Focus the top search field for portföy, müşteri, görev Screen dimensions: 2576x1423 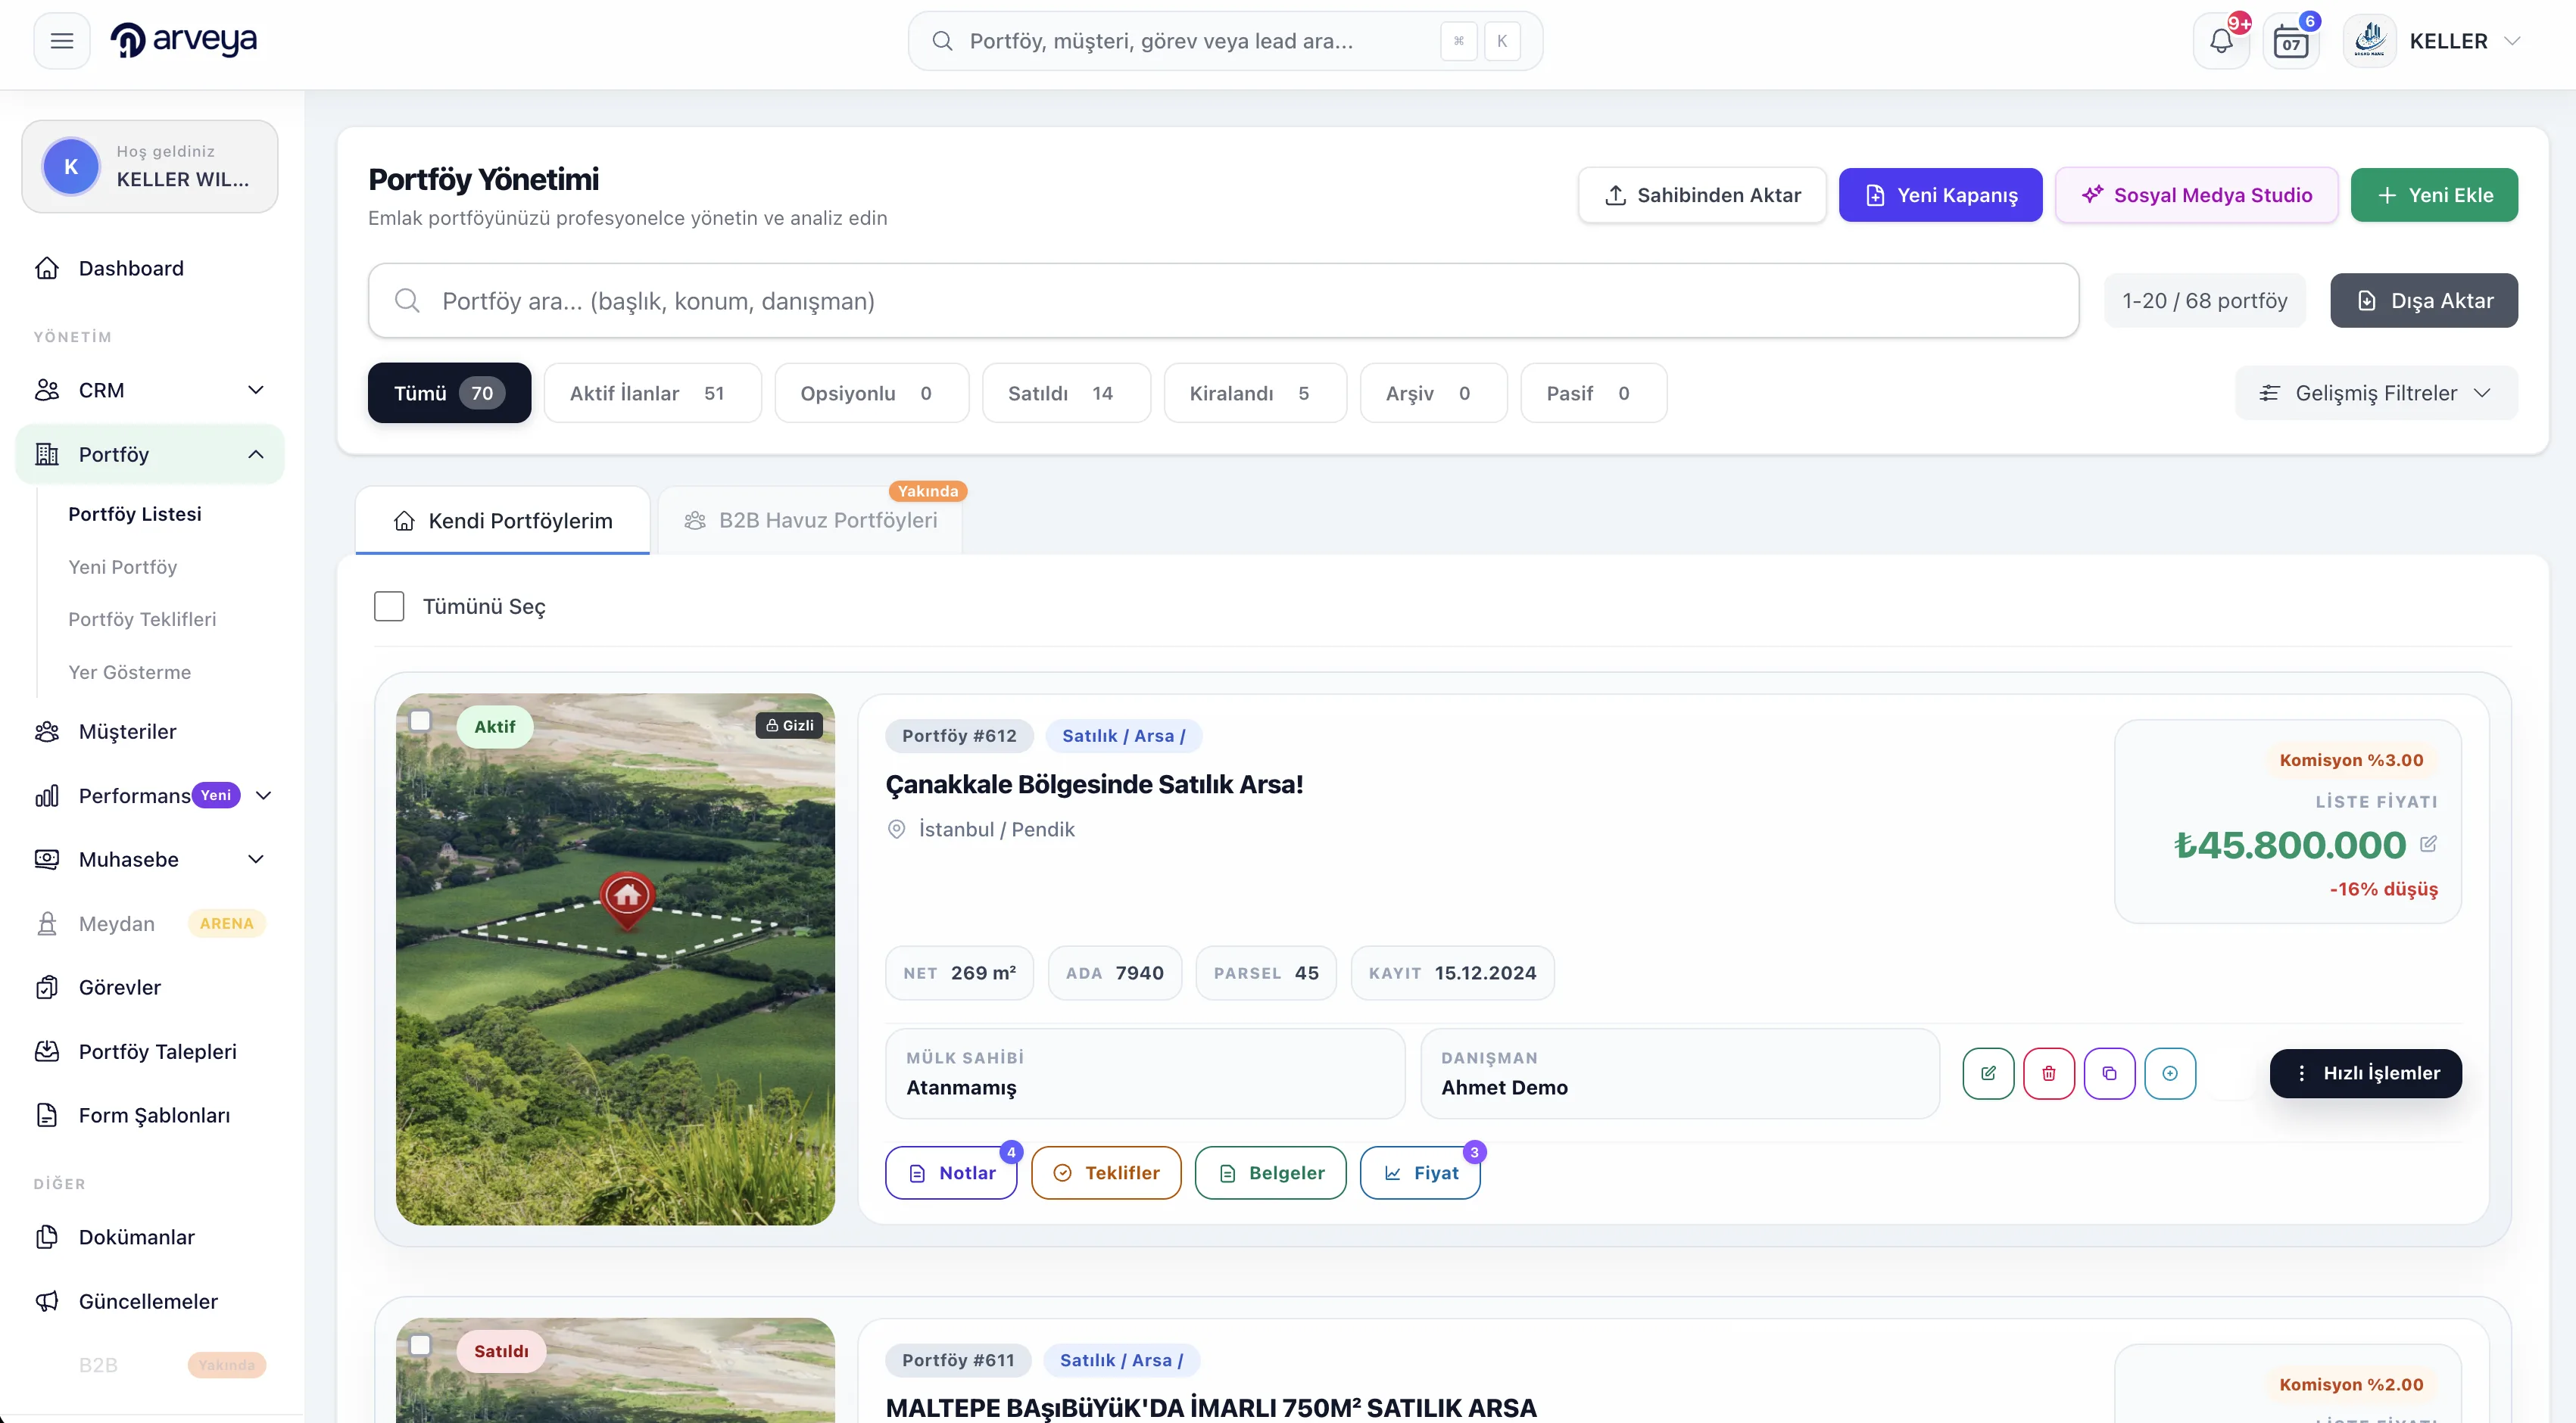[1225, 41]
